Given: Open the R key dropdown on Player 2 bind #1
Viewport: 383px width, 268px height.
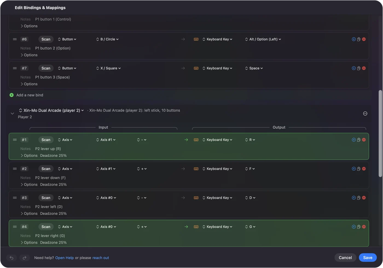Looking at the screenshot, I should click(250, 140).
